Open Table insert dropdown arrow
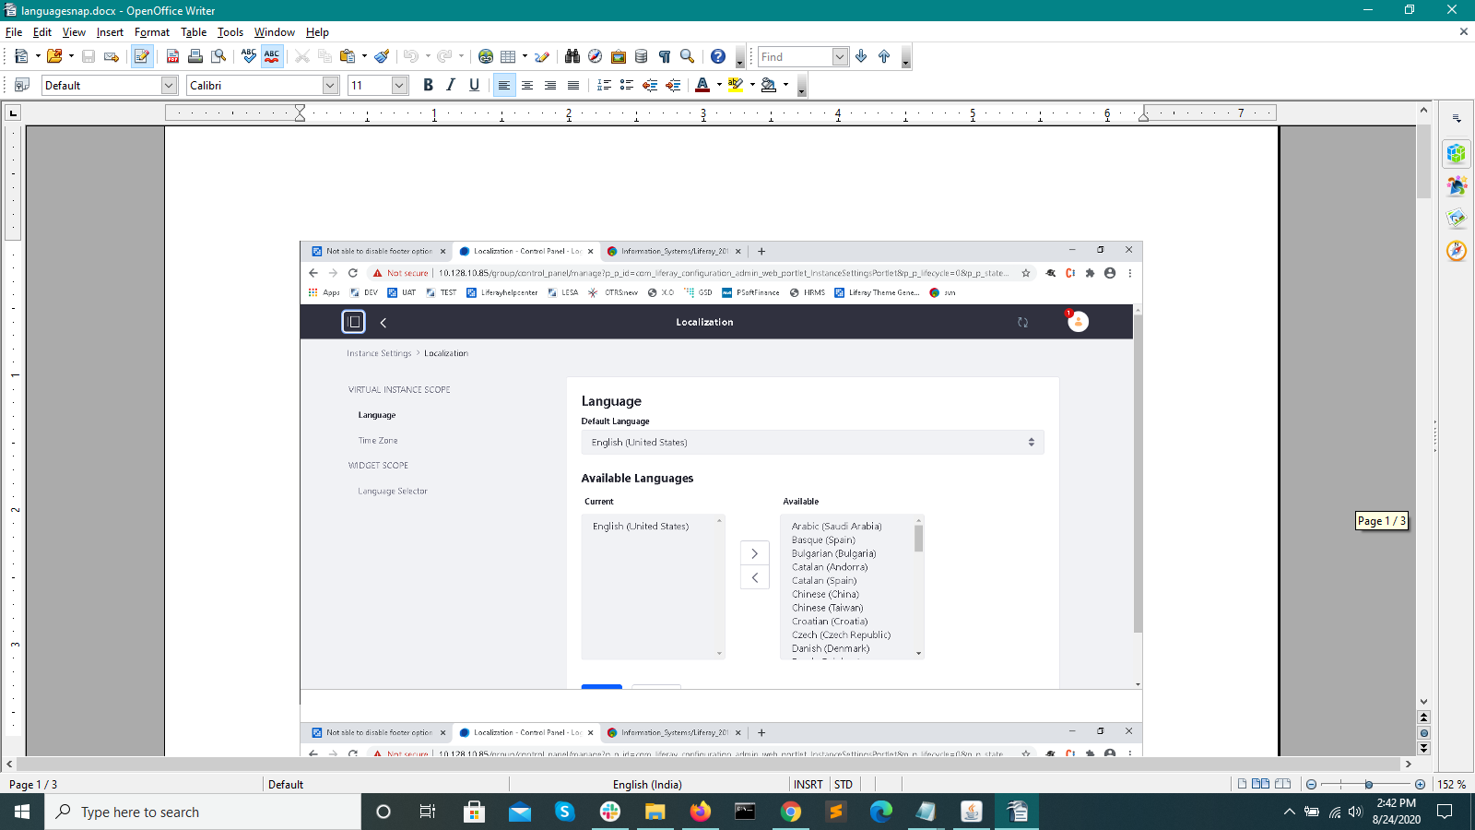The image size is (1475, 830). (525, 56)
